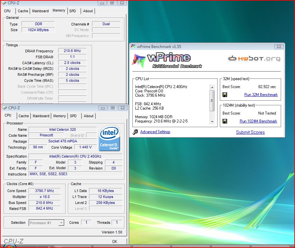The height and width of the screenshot is (248, 295).
Task: Click the Name field Intel Celeron 320
Action: click(63, 129)
